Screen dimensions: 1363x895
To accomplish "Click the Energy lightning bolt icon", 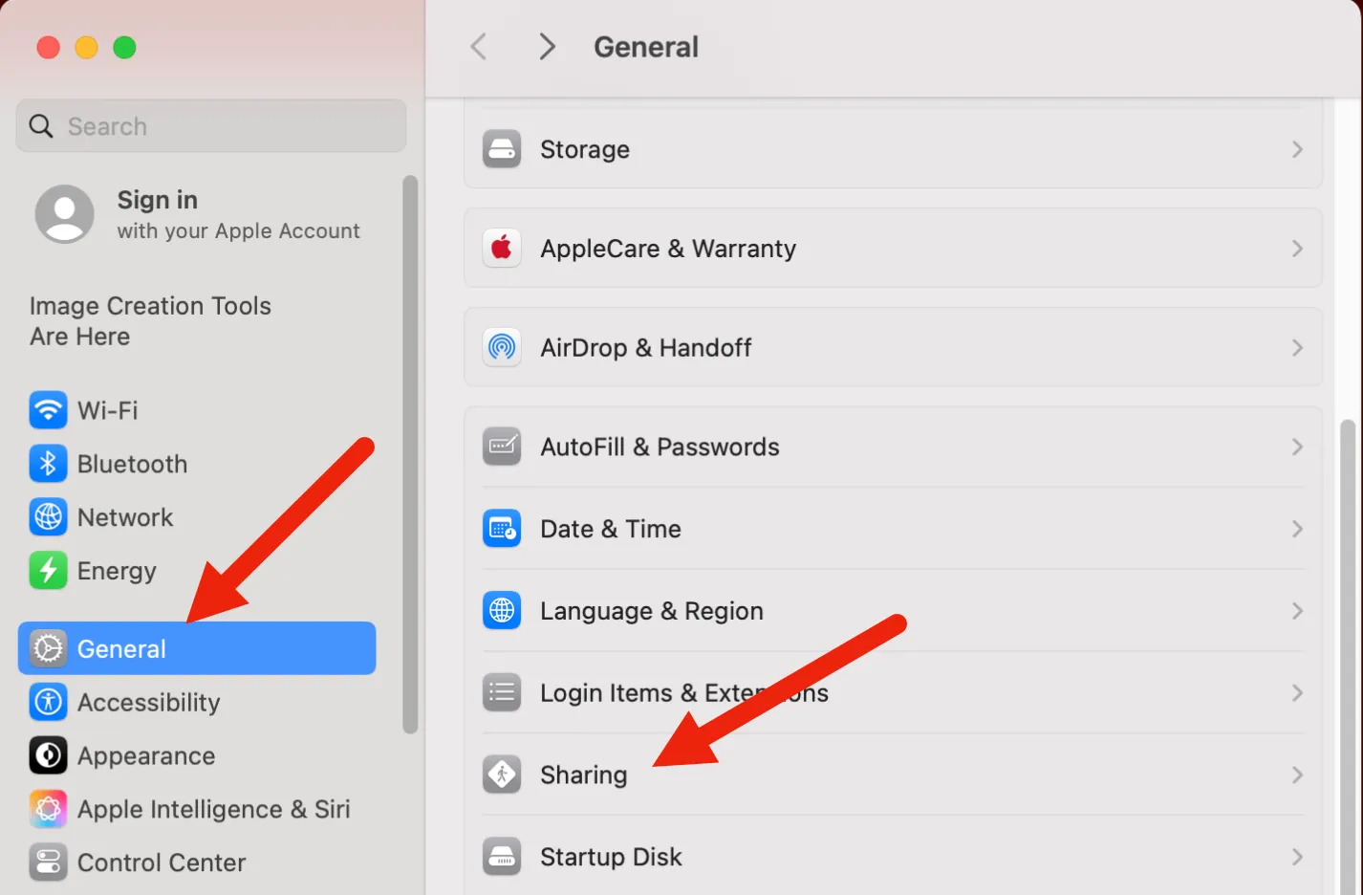I will point(48,571).
